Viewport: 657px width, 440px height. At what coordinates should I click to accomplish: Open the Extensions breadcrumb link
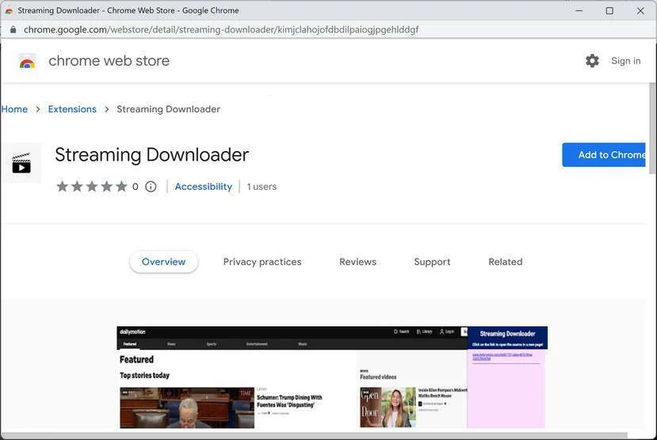pos(72,109)
